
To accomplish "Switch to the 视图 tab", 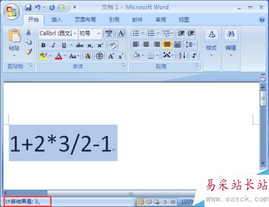I will point(184,19).
